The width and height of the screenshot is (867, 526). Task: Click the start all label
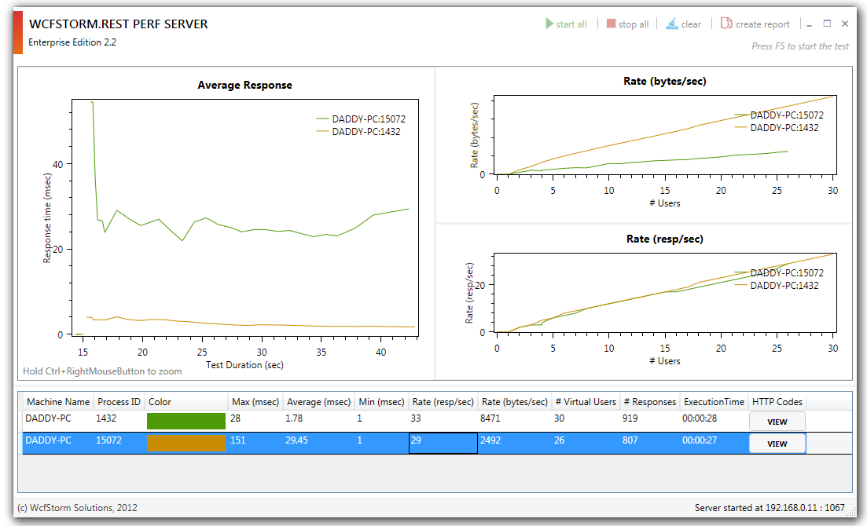point(571,24)
